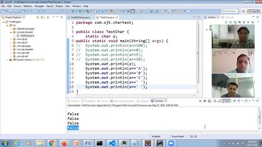Minimize the Project Explorer panel
262x147 pixels.
click(x=57, y=17)
